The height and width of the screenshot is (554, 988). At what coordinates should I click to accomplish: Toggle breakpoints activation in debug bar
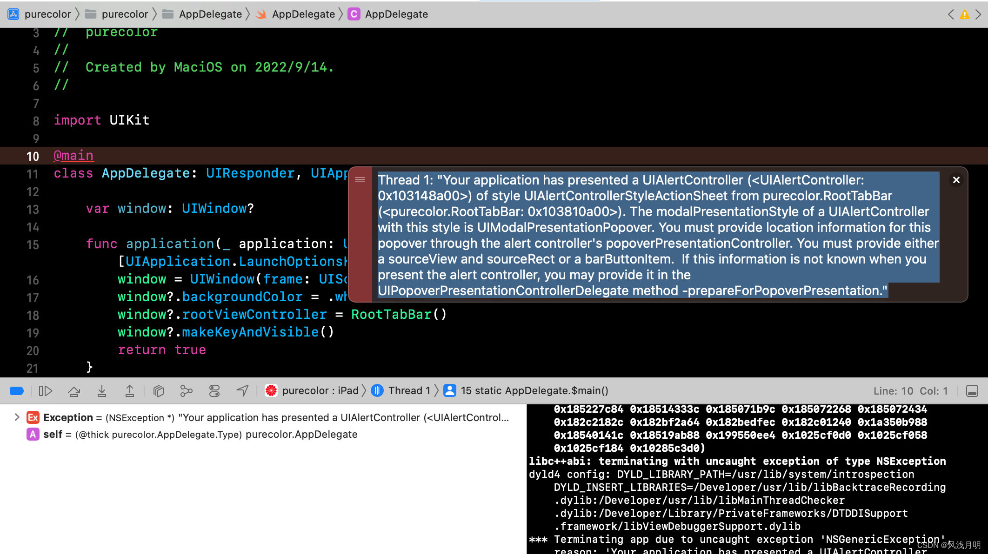click(17, 391)
